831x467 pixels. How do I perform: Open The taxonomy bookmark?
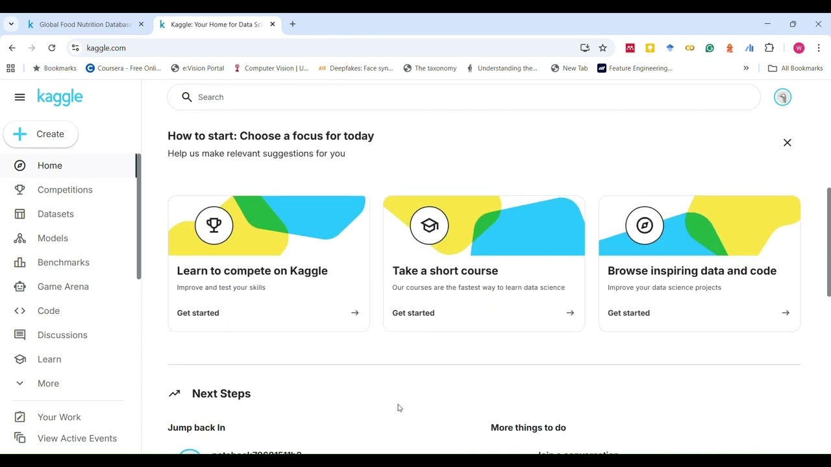pos(430,68)
